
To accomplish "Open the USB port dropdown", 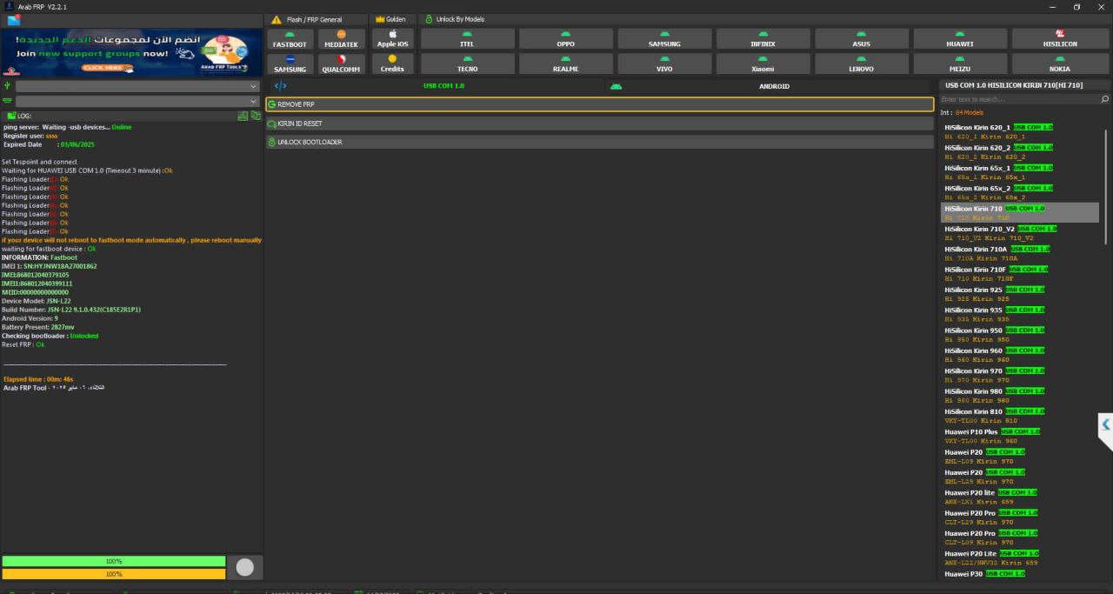I will click(137, 87).
